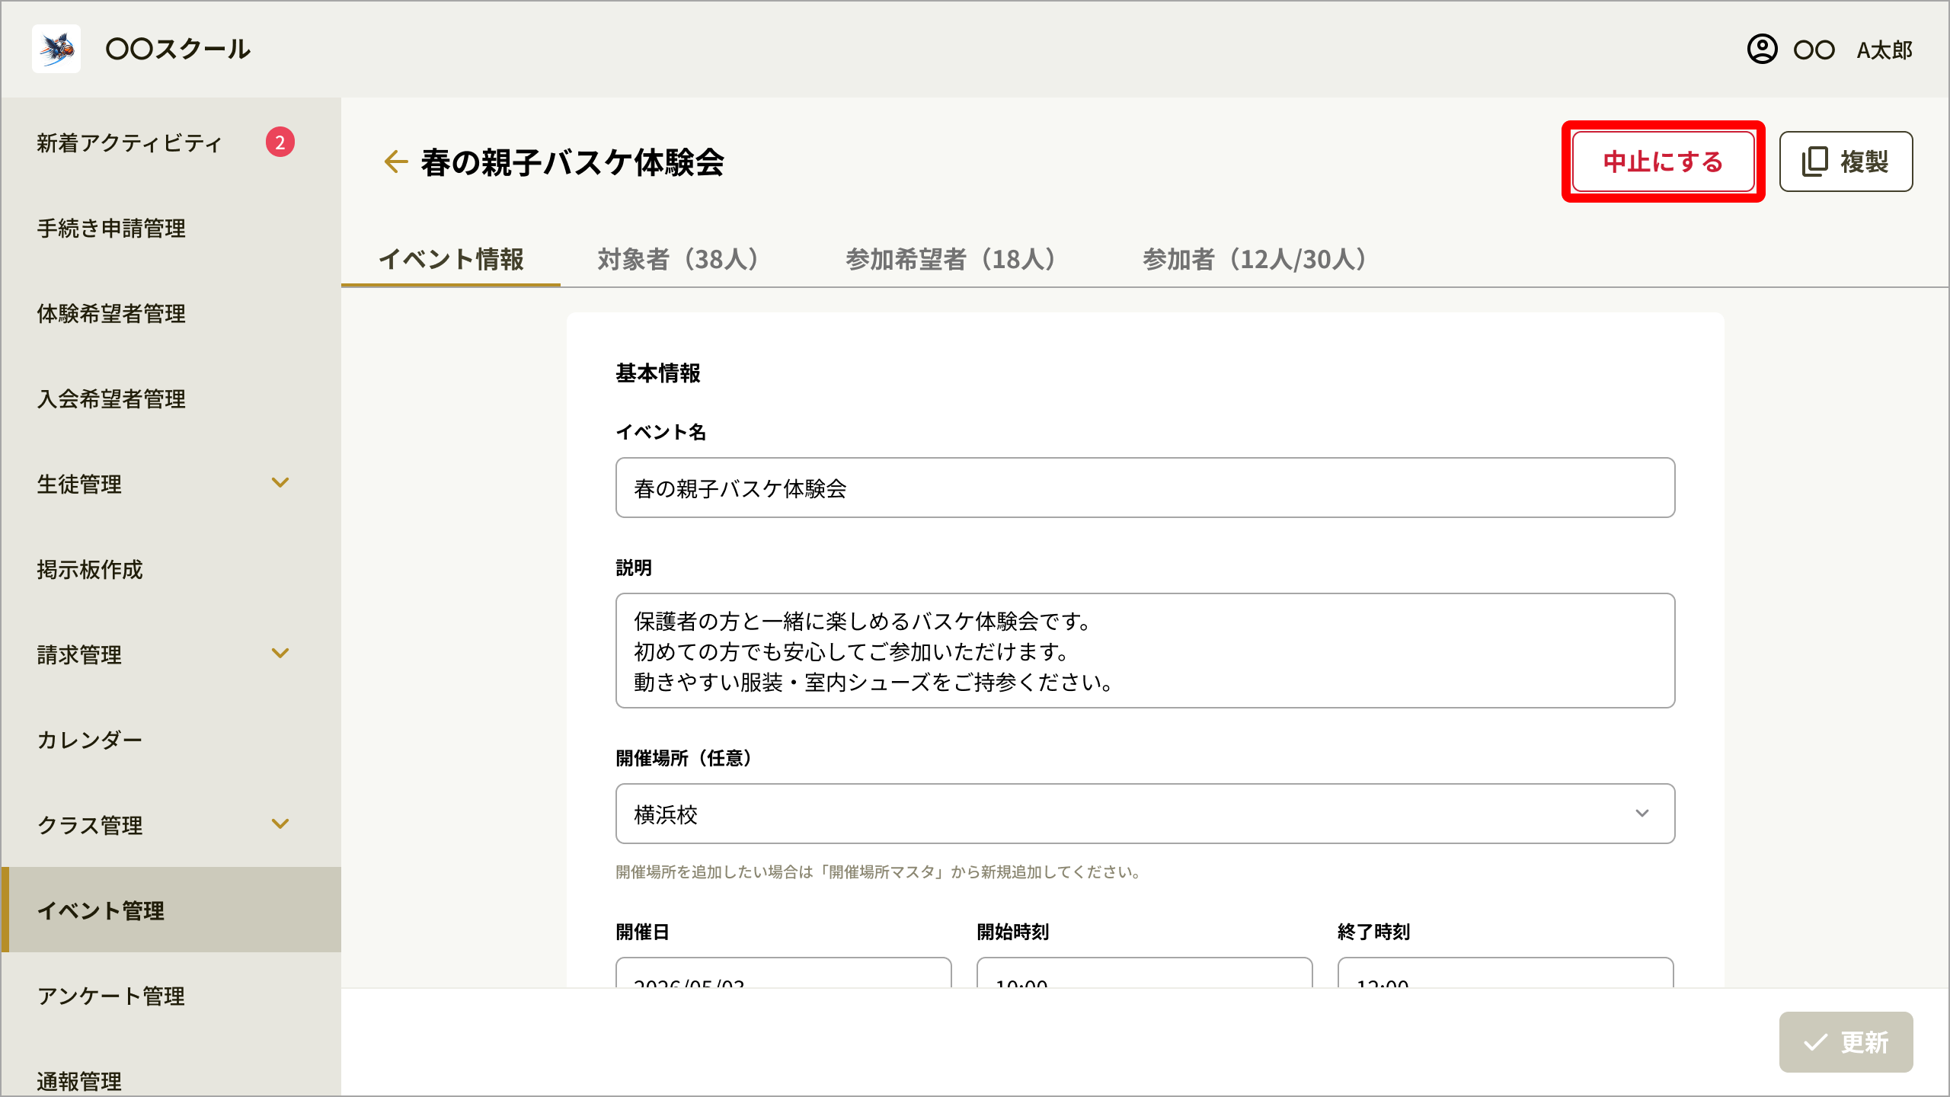Screen dimensions: 1950x1097
Task: Switch to the 対象者（38人） tab
Action: click(678, 259)
